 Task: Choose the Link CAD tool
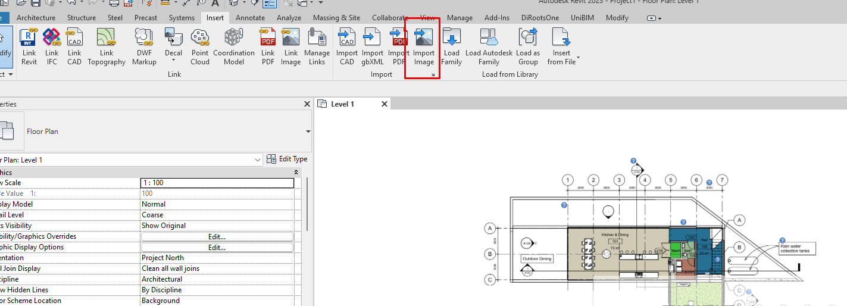(x=74, y=46)
